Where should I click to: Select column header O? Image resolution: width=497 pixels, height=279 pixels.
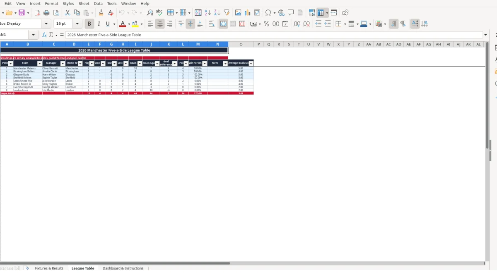coord(241,44)
